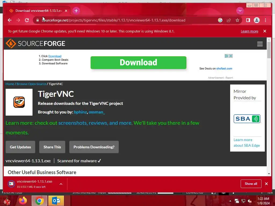This screenshot has height=206, width=275.
Task: Dismiss the Chrome update warning bar
Action: pyautogui.click(x=265, y=31)
